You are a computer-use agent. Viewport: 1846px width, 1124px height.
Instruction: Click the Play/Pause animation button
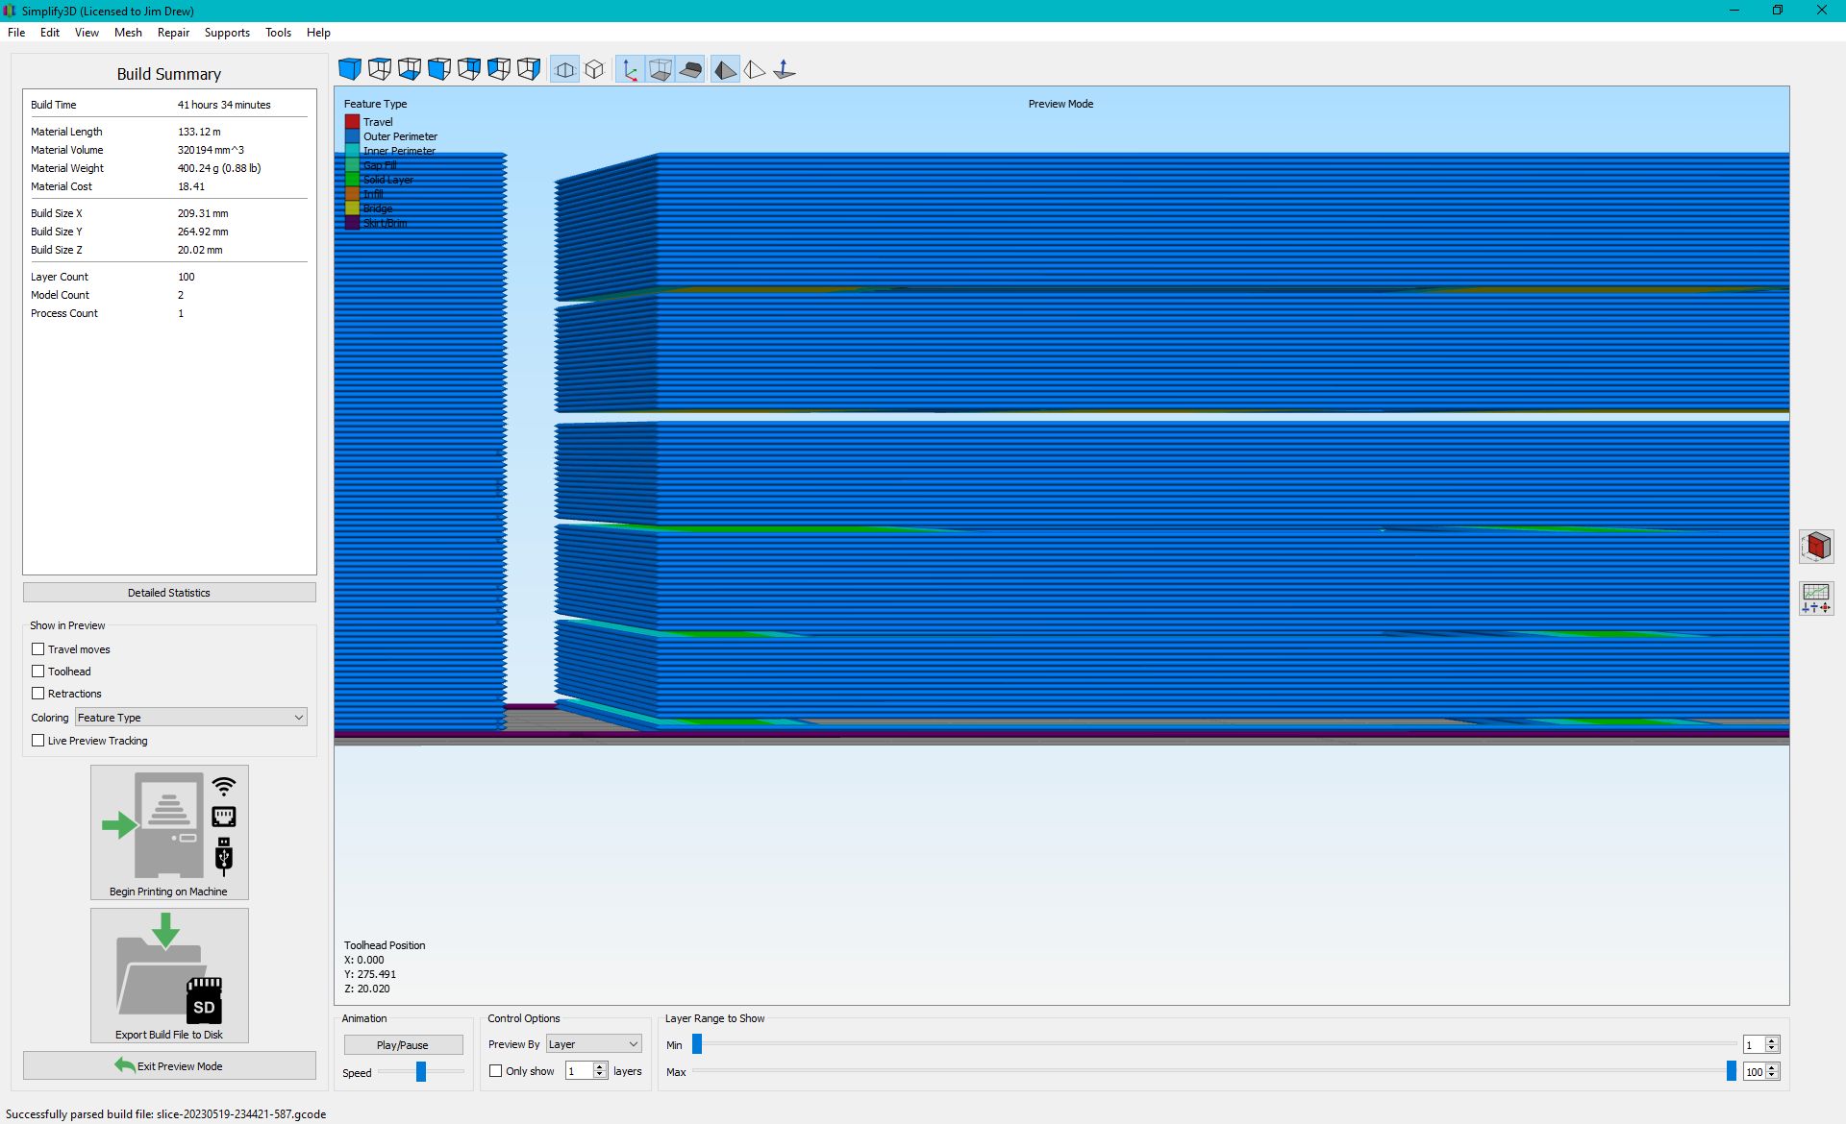coord(403,1045)
